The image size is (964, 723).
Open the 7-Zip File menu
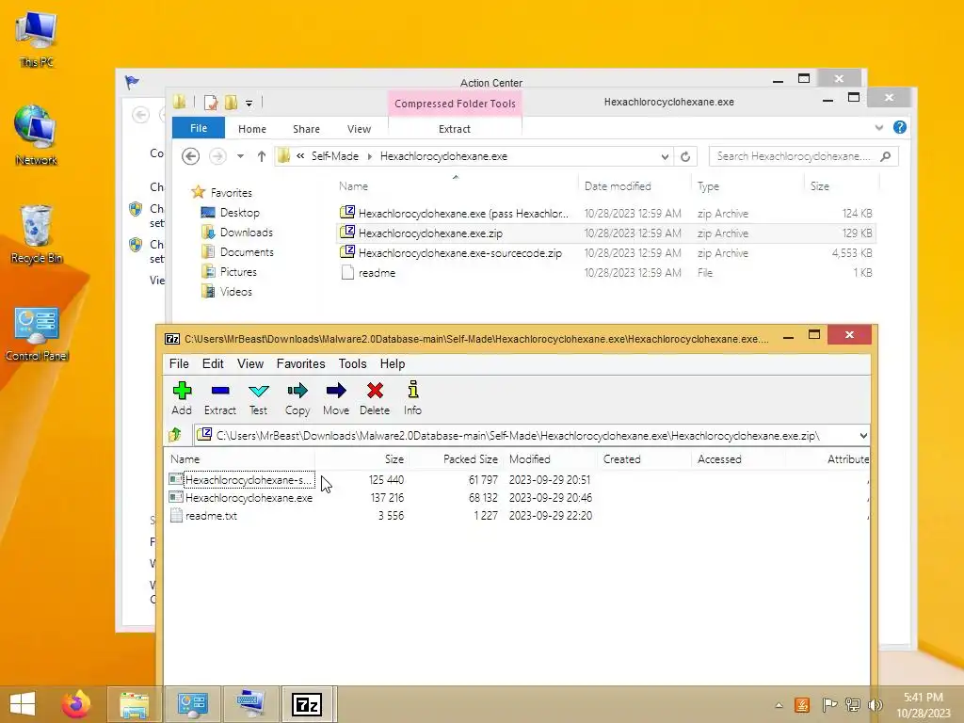[179, 364]
